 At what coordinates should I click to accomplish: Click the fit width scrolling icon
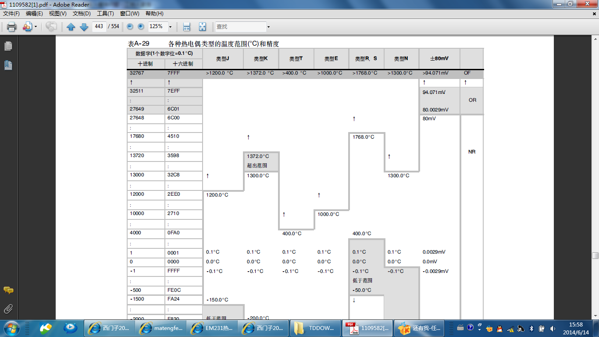186,27
